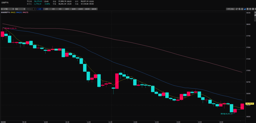Click the save chart settings icon

coord(247,9)
